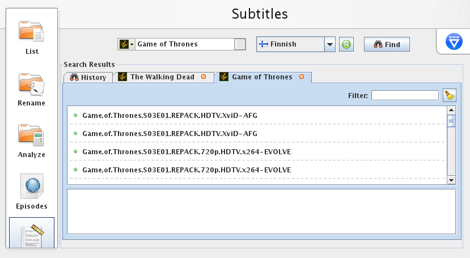Close the Game of Thrones tab
This screenshot has height=258, width=470.
[x=302, y=77]
